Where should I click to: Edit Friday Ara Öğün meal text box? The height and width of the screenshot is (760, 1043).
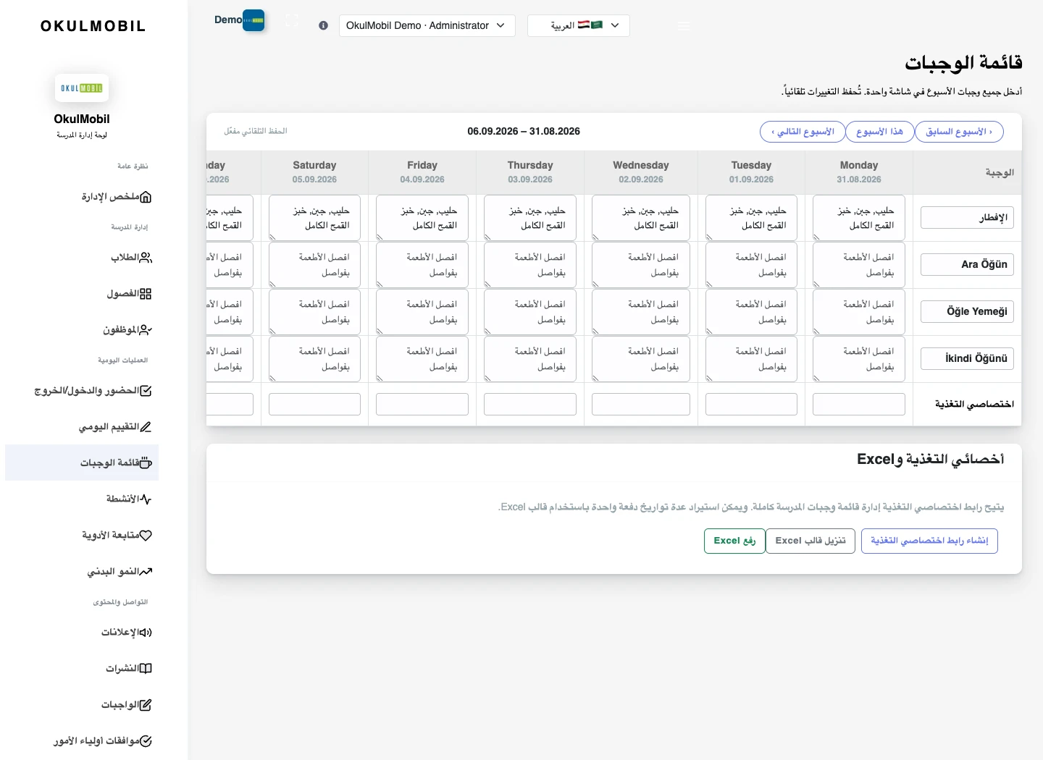pos(422,265)
